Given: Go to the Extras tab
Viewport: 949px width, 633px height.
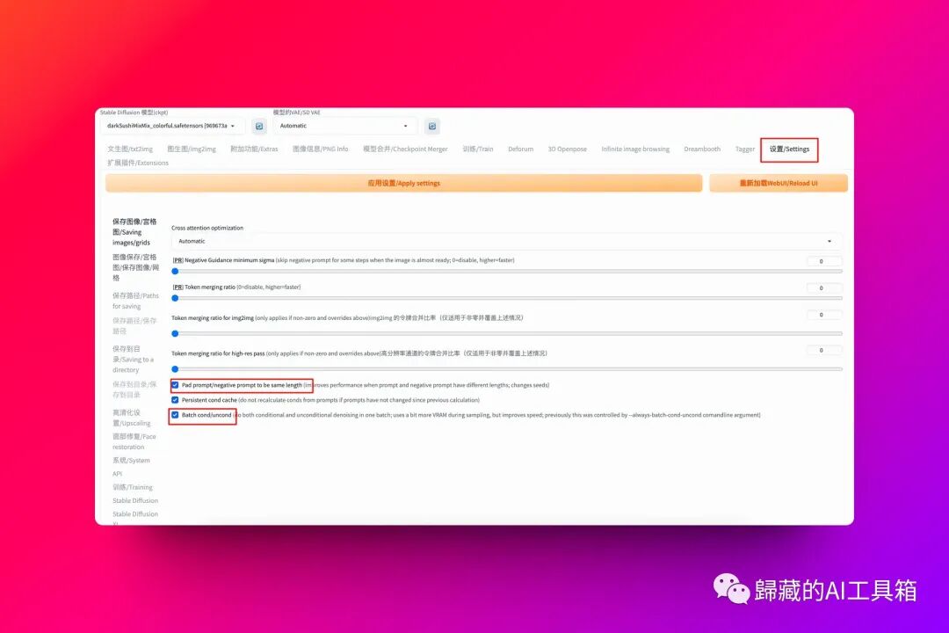Looking at the screenshot, I should (254, 149).
